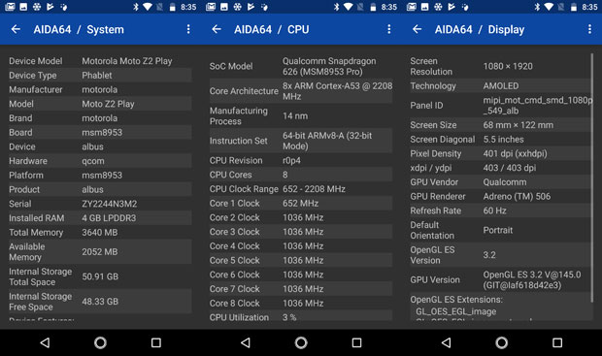Tap Android Home button under the Display screen
The image size is (602, 356).
502,342
